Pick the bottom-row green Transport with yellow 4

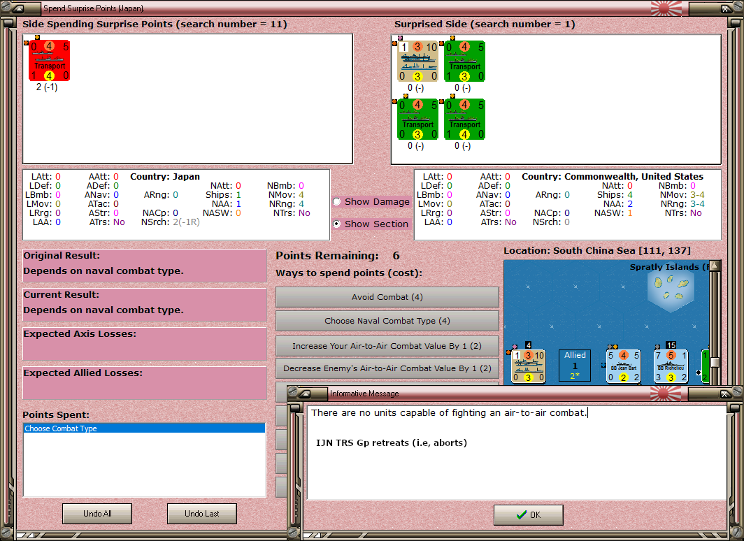tap(465, 119)
